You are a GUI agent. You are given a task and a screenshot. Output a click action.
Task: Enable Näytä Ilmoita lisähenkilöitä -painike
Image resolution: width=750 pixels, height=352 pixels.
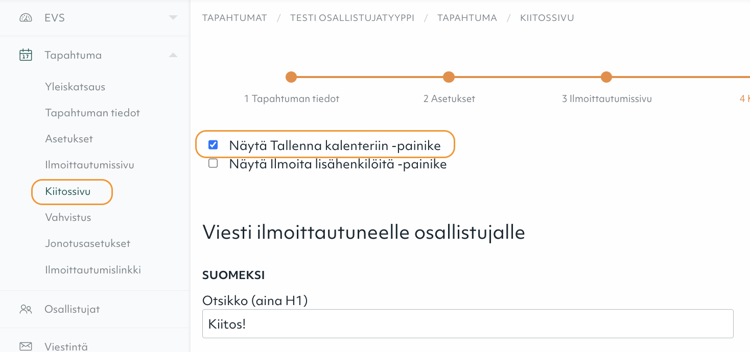pos(213,164)
